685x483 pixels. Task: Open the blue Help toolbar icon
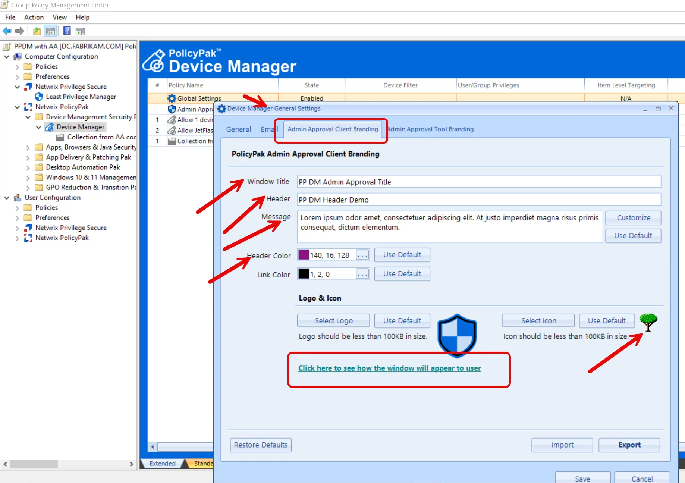coord(67,31)
